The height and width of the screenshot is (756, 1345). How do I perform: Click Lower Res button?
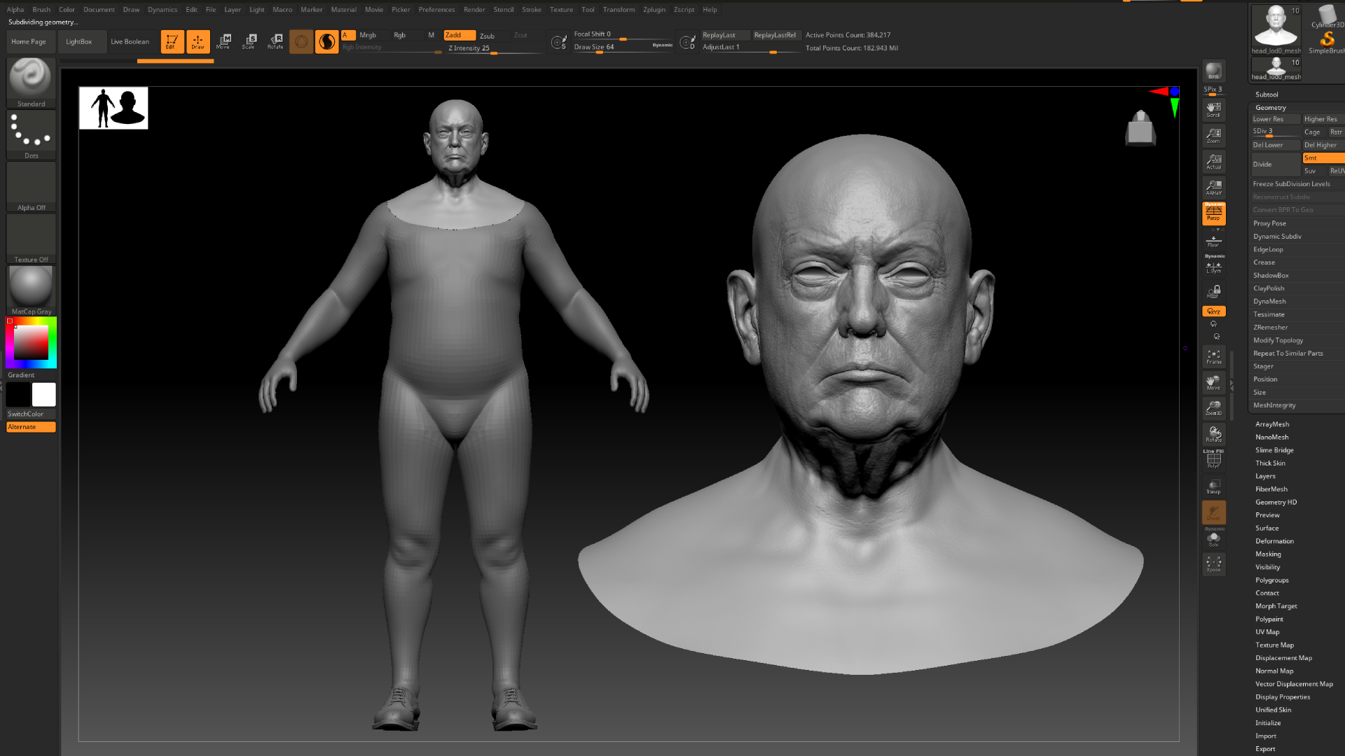(x=1275, y=119)
